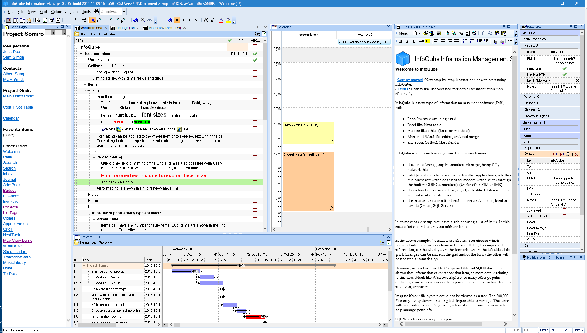Toggle the Archived checkbox in Contact form
This screenshot has width=587, height=333.
564,210
